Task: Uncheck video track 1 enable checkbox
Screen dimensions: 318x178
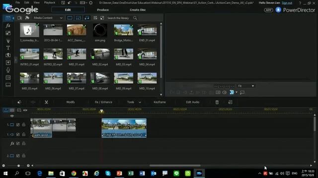Action: coord(18,125)
